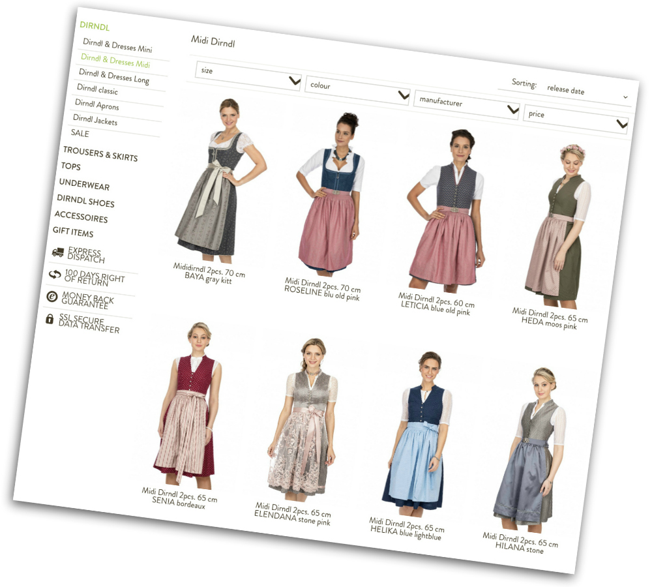
Task: Click the SSL secure padlock icon
Action: pyautogui.click(x=49, y=319)
